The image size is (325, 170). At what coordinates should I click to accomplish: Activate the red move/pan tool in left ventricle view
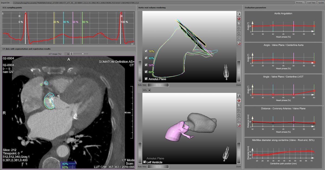coord(239,100)
